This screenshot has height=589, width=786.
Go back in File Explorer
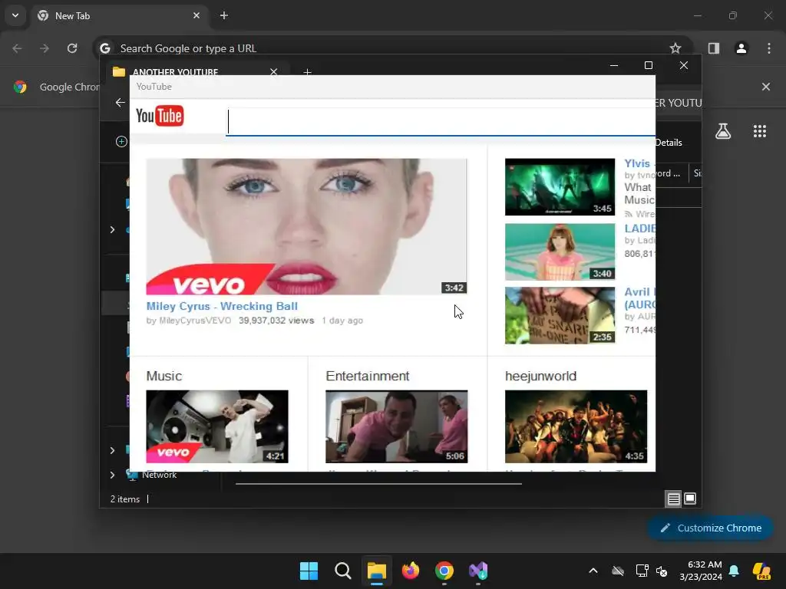[121, 103]
